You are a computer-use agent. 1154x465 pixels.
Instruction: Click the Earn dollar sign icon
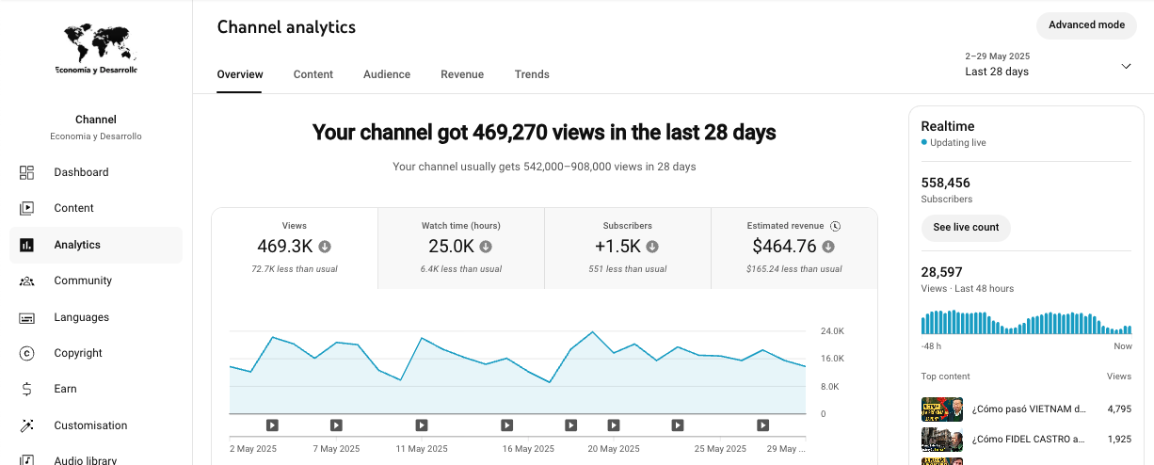[x=26, y=389]
